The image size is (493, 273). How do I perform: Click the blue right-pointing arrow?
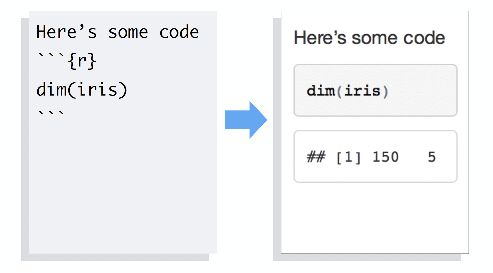(246, 120)
